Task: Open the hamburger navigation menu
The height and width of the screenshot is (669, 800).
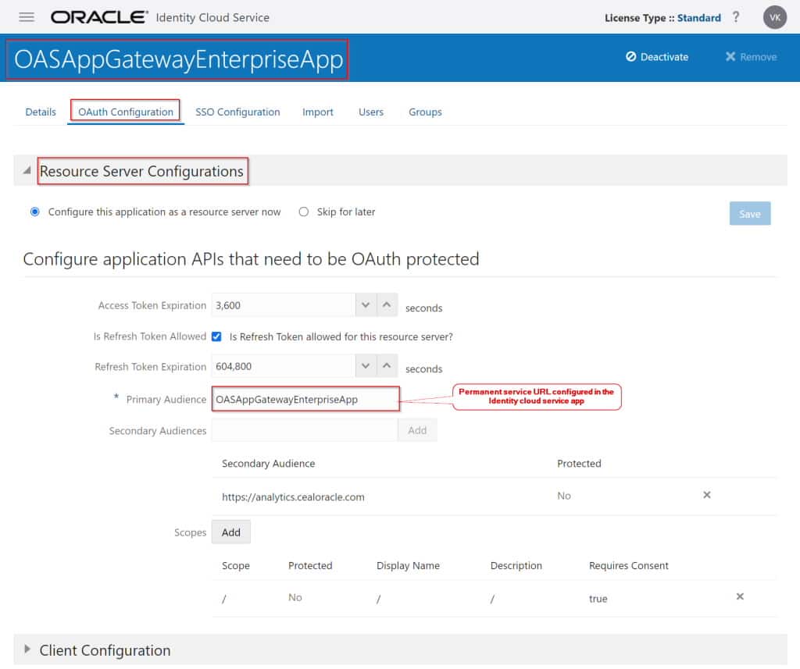Action: click(27, 17)
